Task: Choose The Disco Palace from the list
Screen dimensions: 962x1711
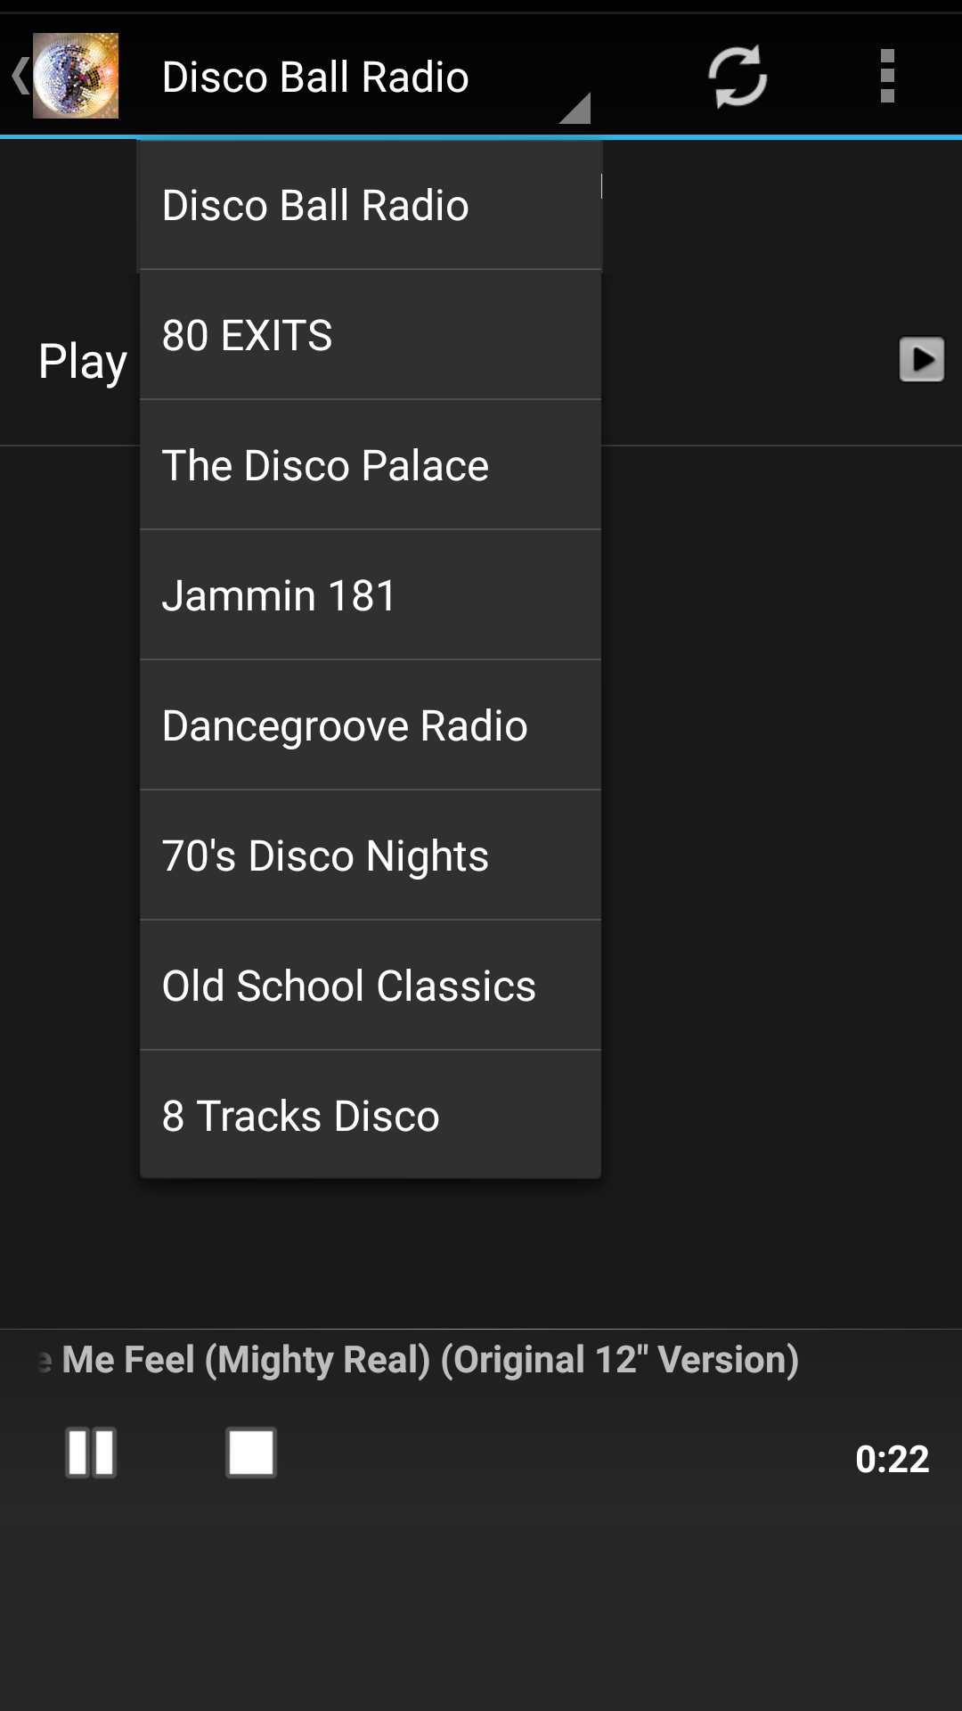Action: [371, 464]
